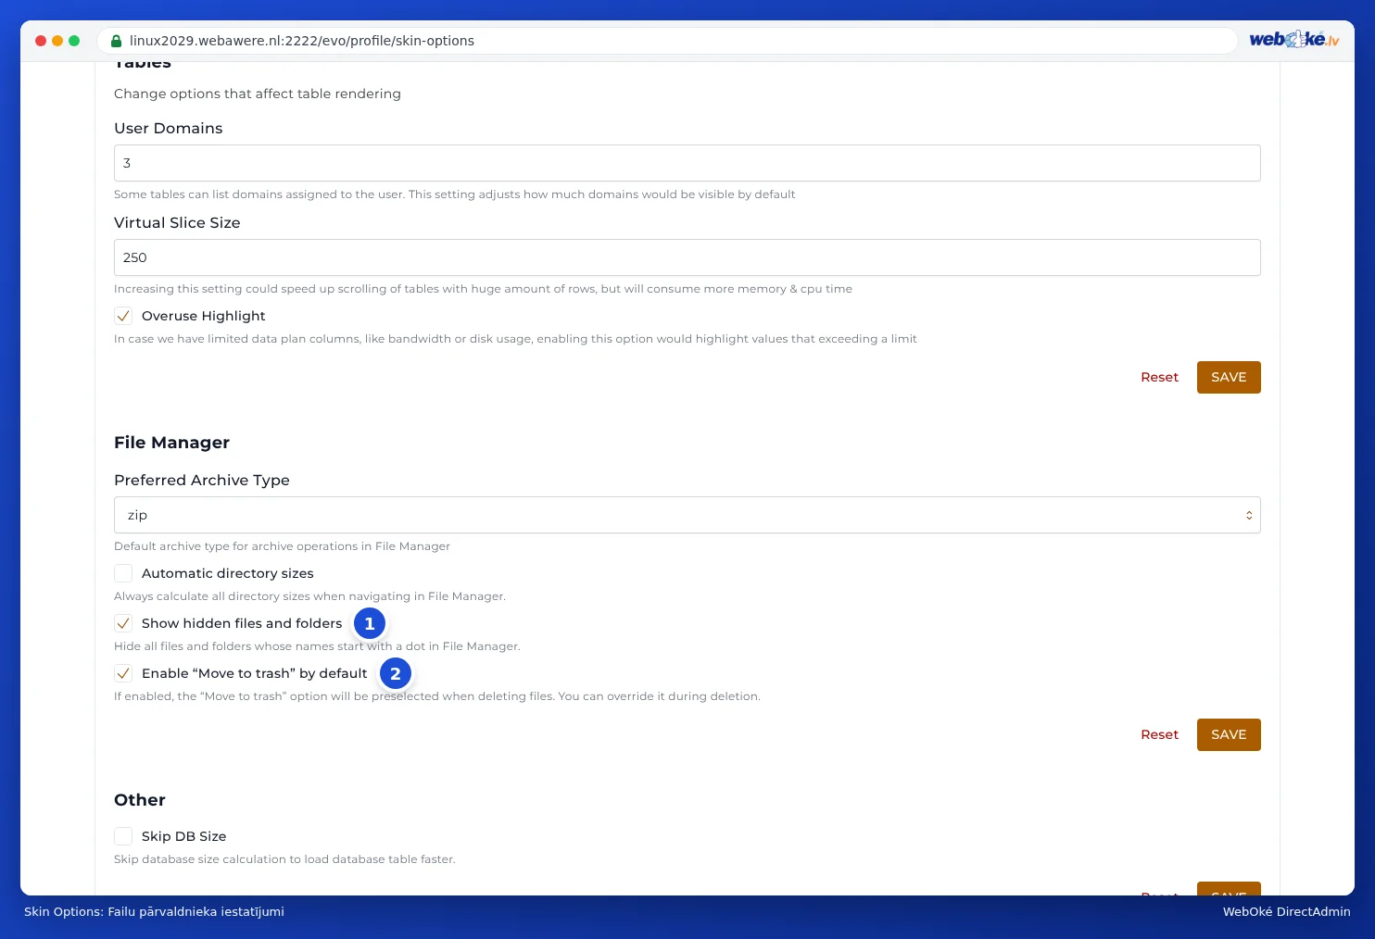1375x939 pixels.
Task: Click the yellow minimize window button
Action: point(57,41)
